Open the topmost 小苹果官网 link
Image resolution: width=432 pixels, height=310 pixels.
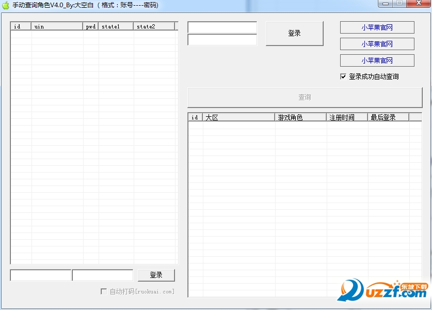[377, 27]
